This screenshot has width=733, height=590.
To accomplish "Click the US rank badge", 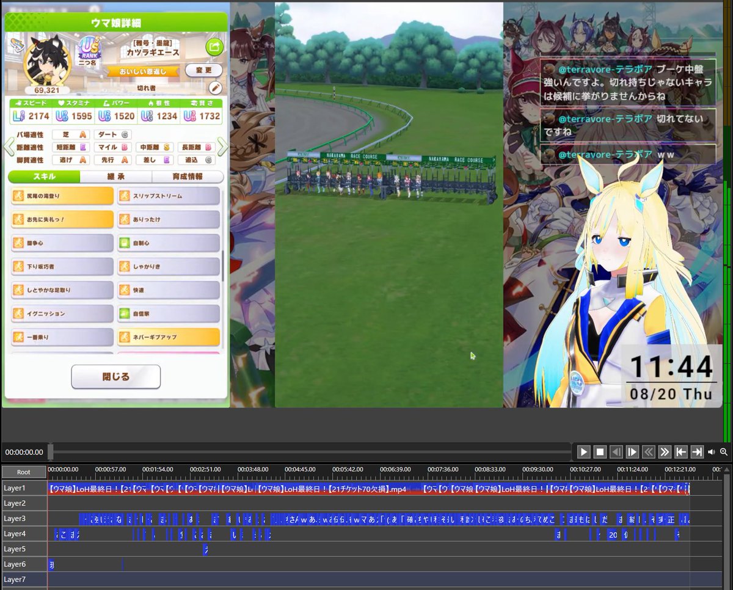I will (x=90, y=48).
